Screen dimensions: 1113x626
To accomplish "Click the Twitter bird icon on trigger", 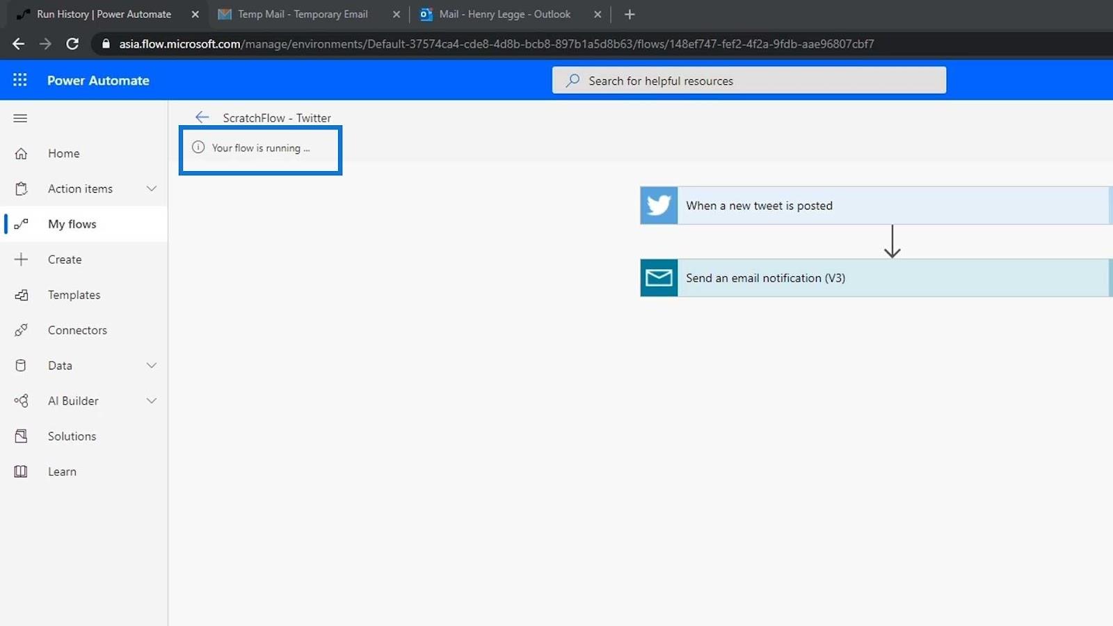I will click(659, 205).
